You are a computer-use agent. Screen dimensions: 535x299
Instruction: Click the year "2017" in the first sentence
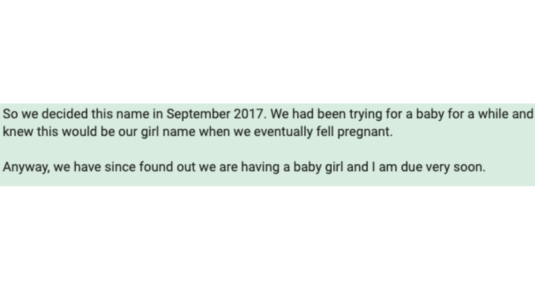pyautogui.click(x=249, y=114)
